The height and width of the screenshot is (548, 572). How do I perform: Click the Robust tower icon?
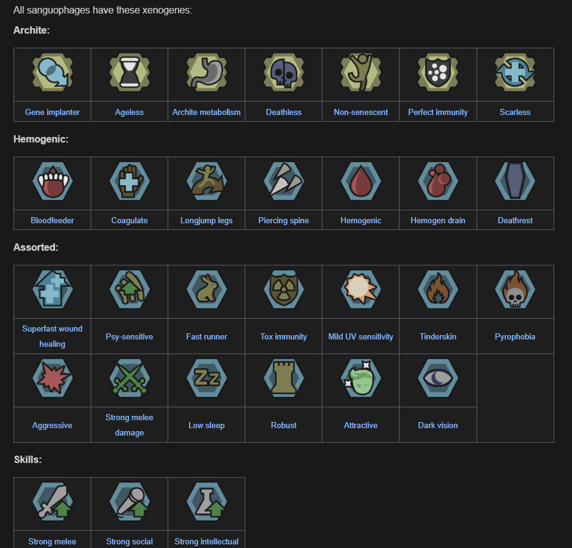click(x=283, y=378)
